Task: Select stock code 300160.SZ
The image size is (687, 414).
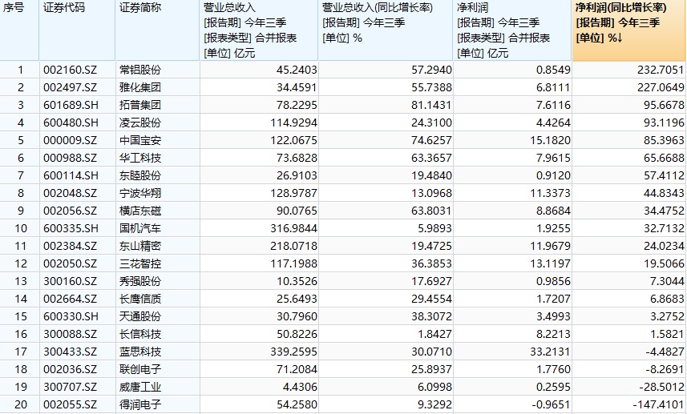Action: tap(70, 281)
